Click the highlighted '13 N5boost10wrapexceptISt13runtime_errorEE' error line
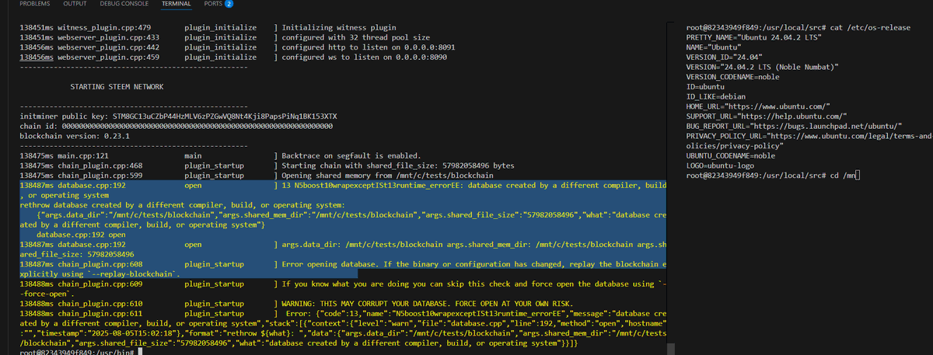Viewport: 933px width, 355px height. [342, 186]
